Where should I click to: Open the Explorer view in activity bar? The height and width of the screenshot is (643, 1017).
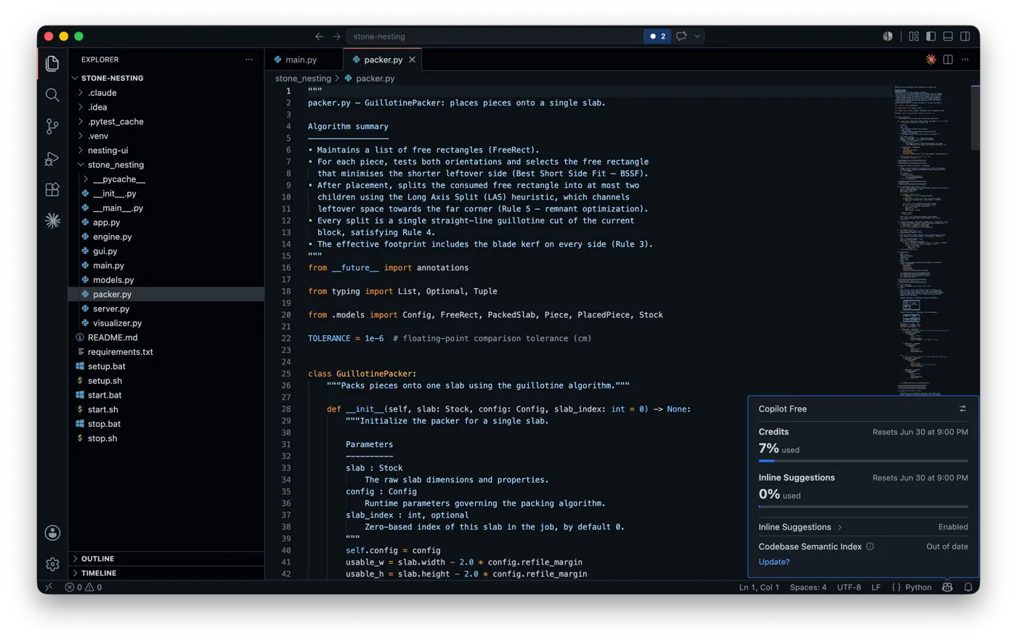(x=52, y=64)
